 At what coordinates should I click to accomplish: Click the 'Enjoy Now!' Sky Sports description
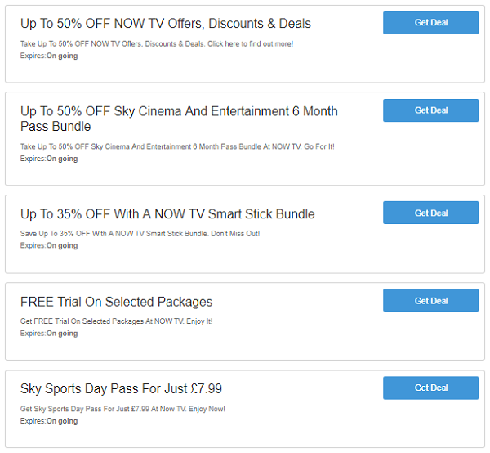point(122,409)
